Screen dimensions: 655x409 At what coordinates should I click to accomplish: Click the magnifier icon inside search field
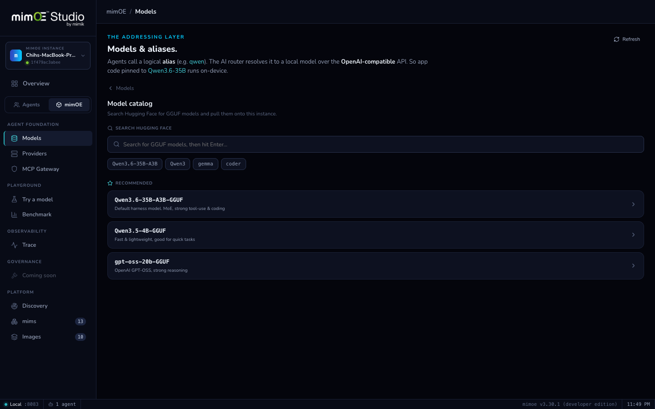click(x=116, y=145)
